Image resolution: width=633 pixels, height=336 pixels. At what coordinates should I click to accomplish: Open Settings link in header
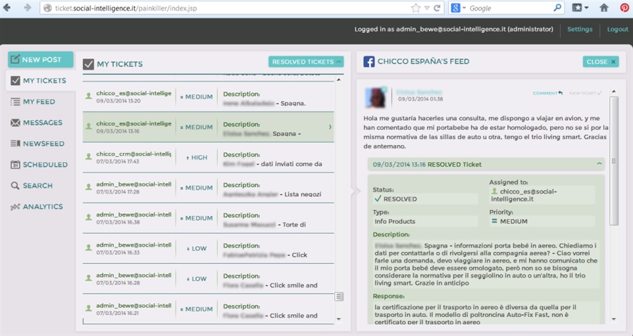pyautogui.click(x=580, y=29)
